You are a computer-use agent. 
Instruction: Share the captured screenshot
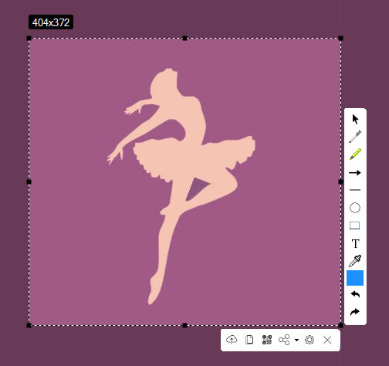coord(284,340)
